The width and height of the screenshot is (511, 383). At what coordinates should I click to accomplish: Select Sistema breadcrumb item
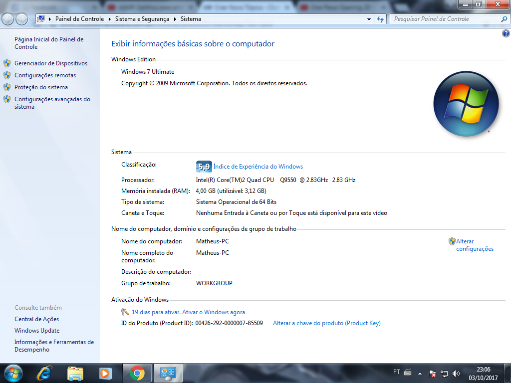click(191, 19)
